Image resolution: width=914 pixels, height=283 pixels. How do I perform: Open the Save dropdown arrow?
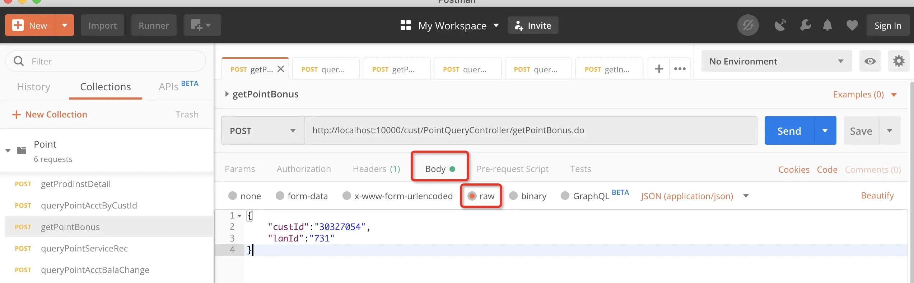(x=890, y=130)
